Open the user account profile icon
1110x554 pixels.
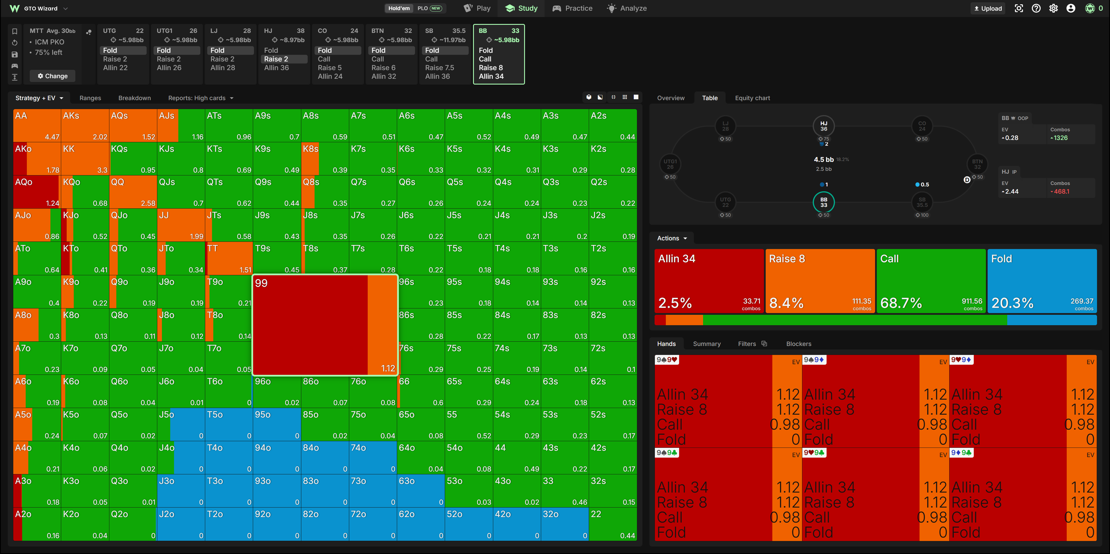(x=1070, y=8)
